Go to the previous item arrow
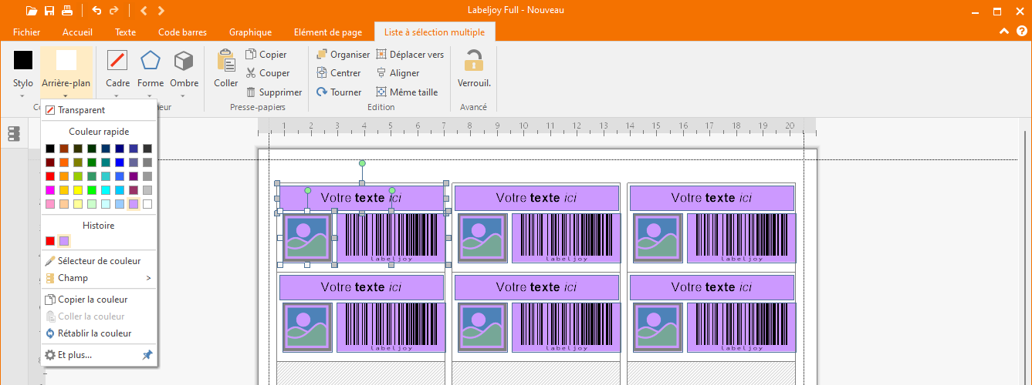The width and height of the screenshot is (1032, 385). click(x=144, y=10)
